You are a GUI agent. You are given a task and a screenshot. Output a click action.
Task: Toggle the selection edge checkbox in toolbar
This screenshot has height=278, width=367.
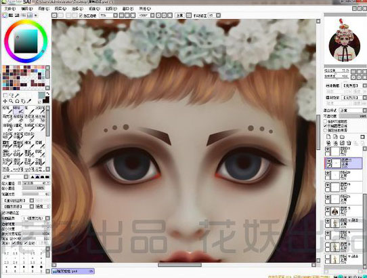click(81, 16)
